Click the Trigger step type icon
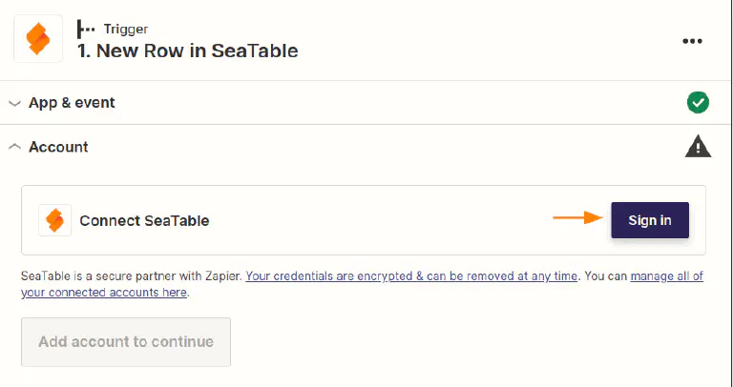Image resolution: width=733 pixels, height=387 pixels. pos(86,30)
